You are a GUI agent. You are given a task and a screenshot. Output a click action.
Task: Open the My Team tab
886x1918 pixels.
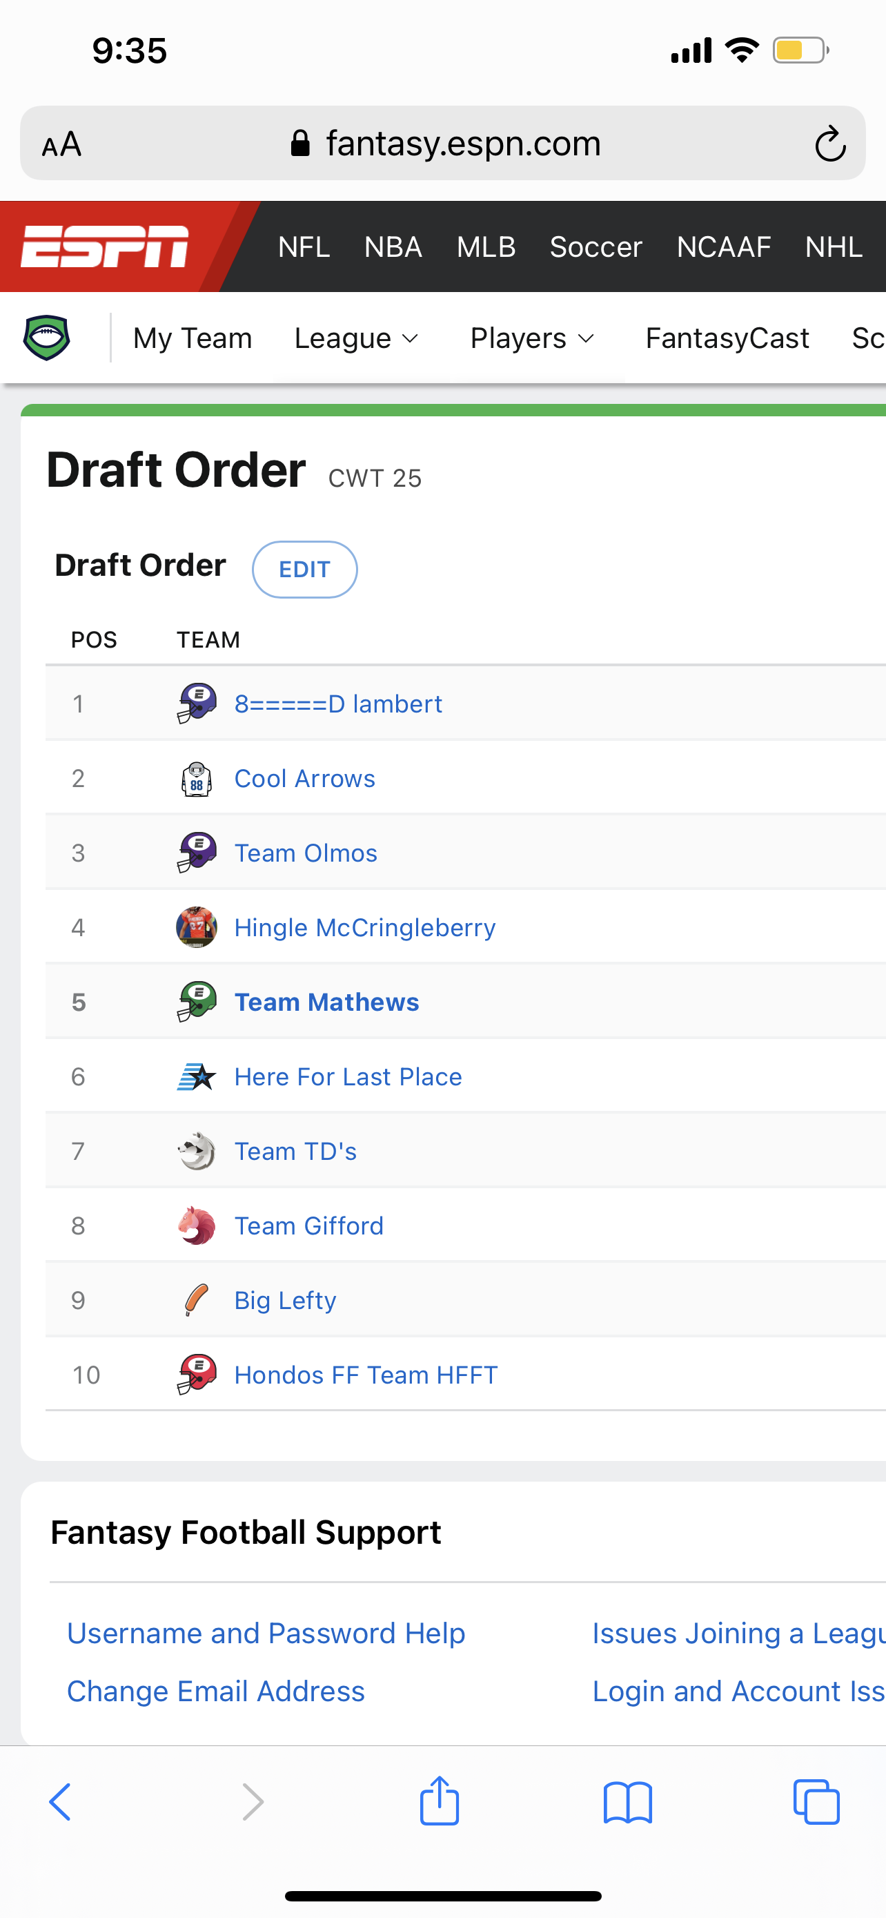pyautogui.click(x=193, y=338)
